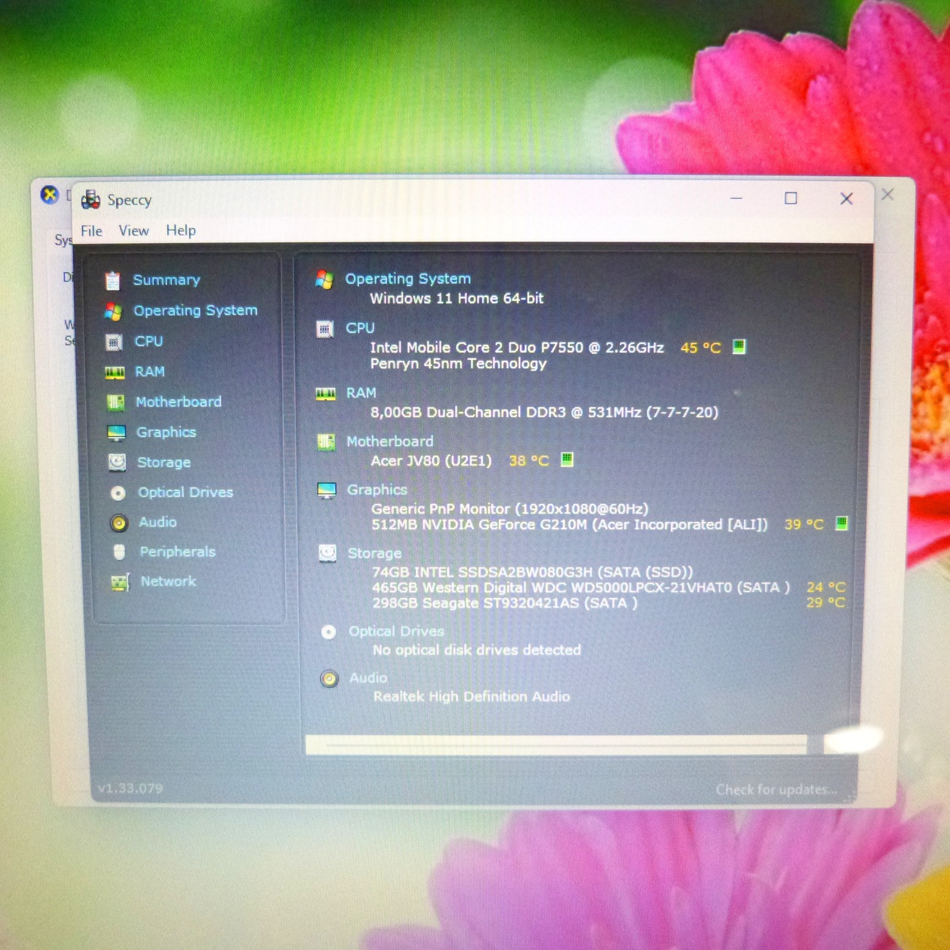Select Summary in the sidebar
The width and height of the screenshot is (950, 950).
click(x=166, y=280)
